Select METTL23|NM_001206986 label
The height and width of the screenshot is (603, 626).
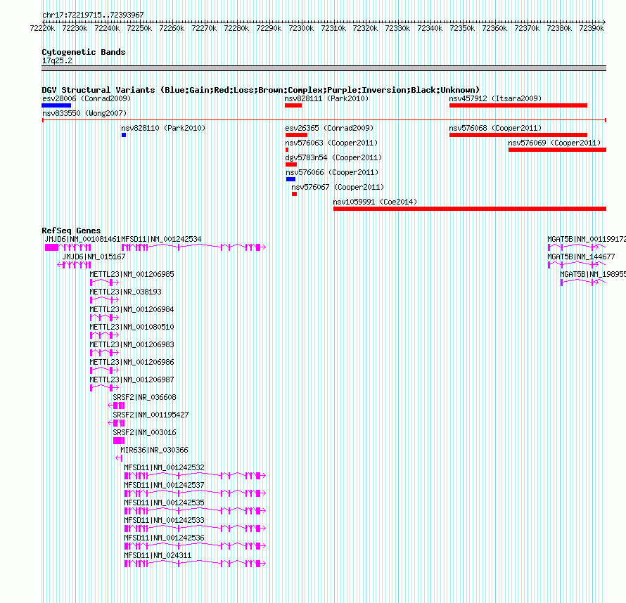pyautogui.click(x=132, y=362)
